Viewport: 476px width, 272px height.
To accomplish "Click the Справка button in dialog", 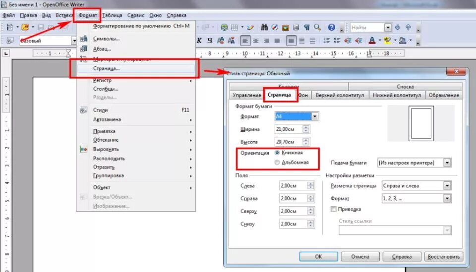I will [x=402, y=257].
